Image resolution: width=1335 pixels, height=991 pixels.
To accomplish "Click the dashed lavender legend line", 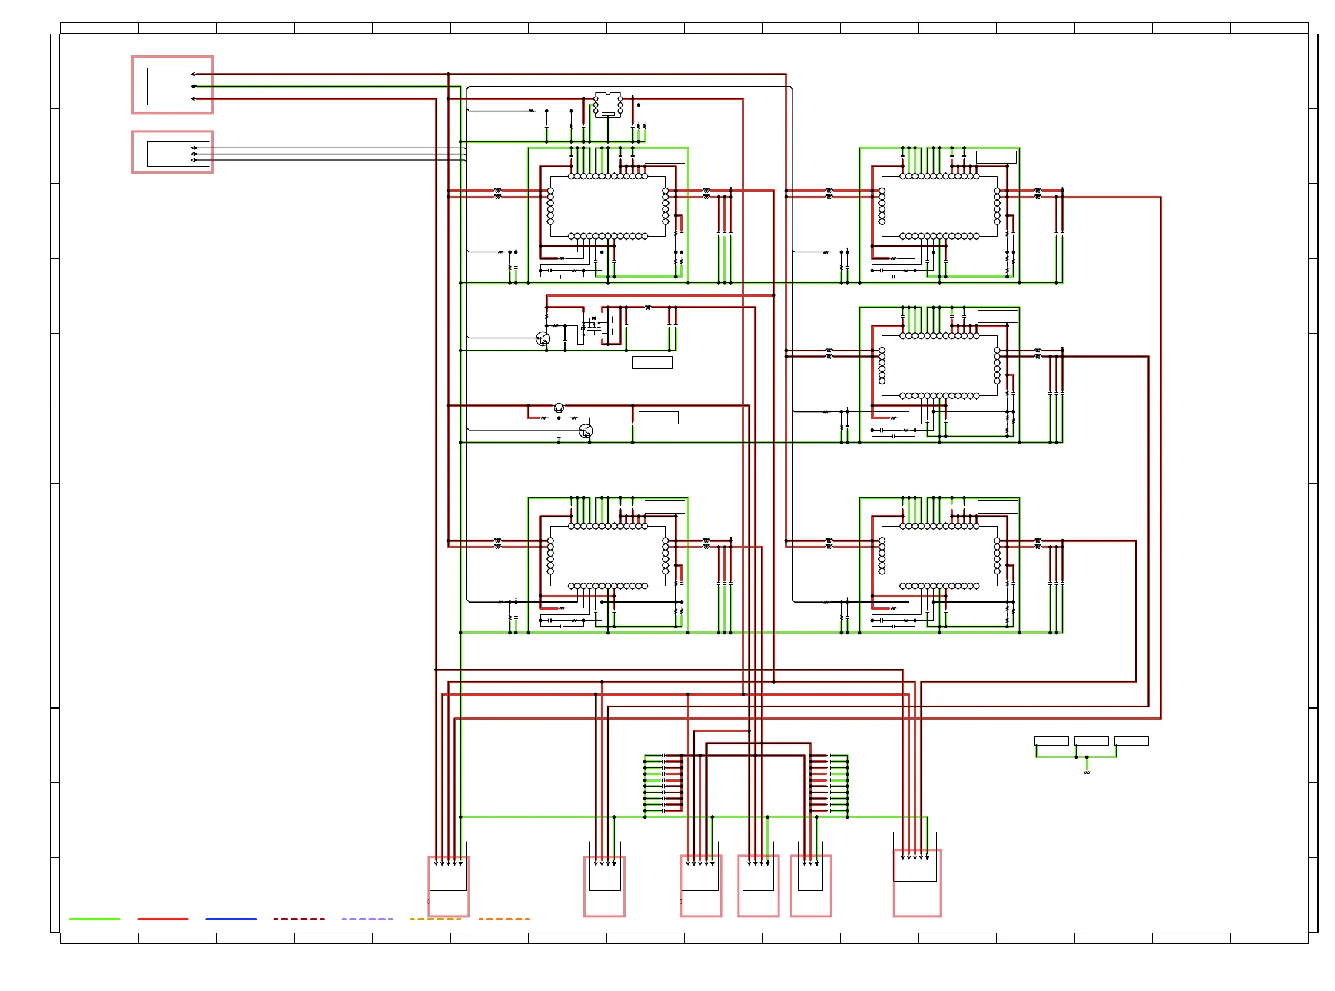I will click(367, 919).
